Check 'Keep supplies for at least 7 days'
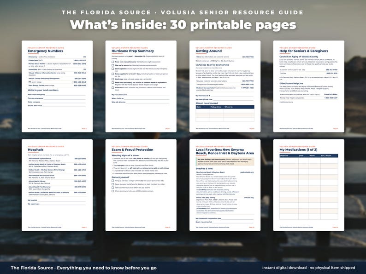 (x=113, y=74)
